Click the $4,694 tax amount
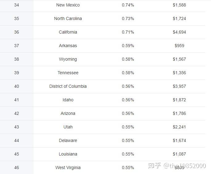The width and height of the screenshot is (211, 174). click(x=179, y=32)
